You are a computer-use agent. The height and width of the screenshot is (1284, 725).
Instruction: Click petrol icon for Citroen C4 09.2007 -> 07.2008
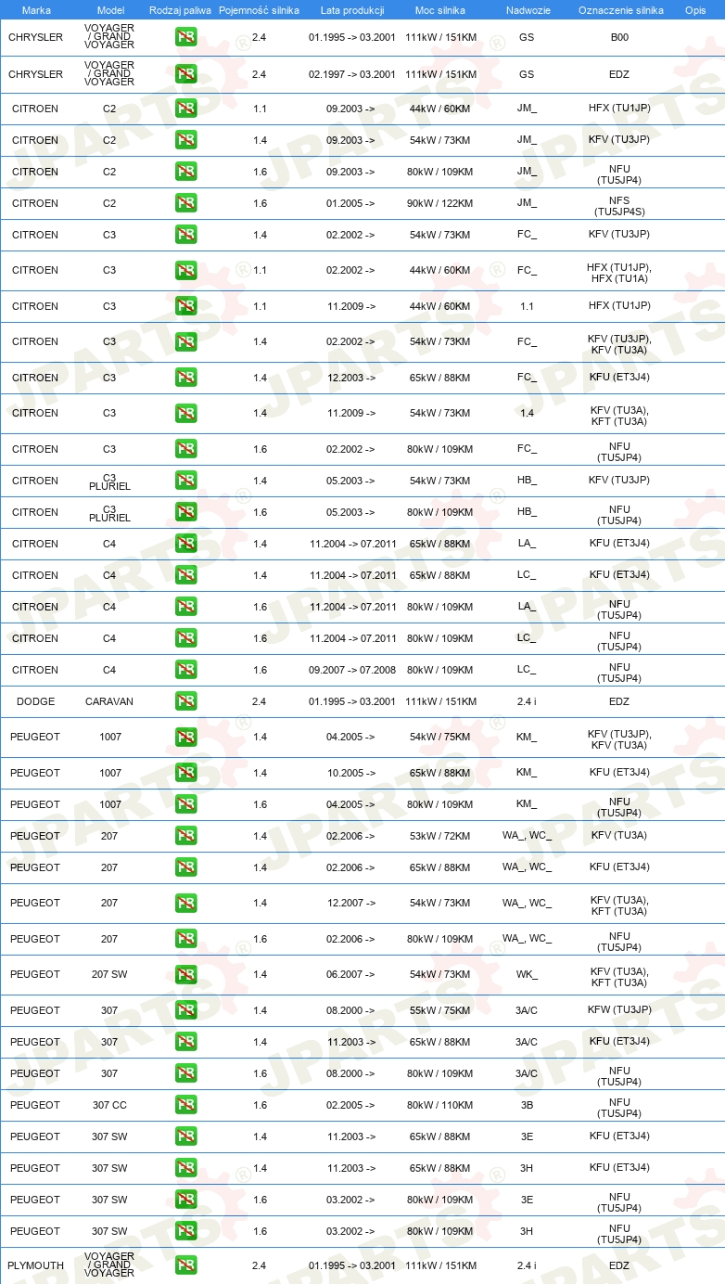(x=185, y=670)
